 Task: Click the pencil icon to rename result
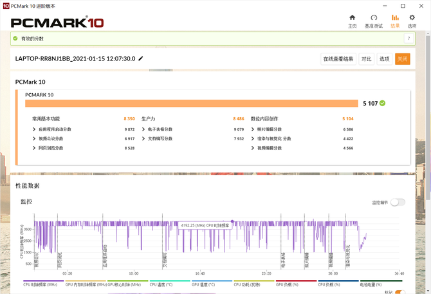tap(141, 59)
